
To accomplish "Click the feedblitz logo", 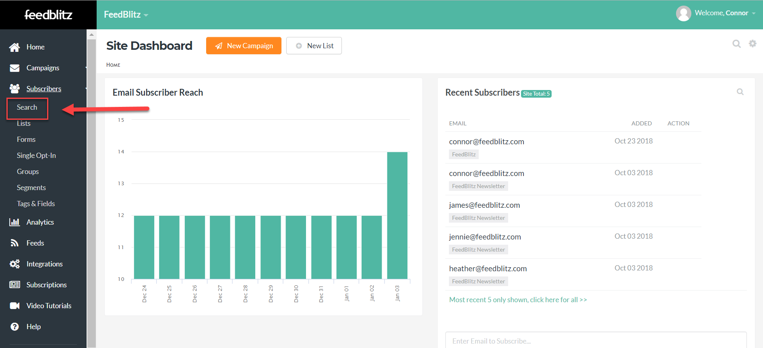I will coord(48,14).
